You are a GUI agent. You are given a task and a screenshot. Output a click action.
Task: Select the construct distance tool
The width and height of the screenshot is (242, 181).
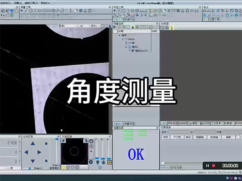click(x=142, y=11)
